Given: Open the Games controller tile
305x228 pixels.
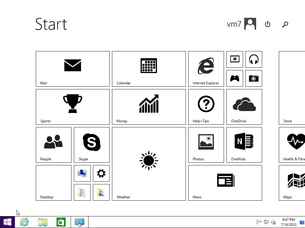Looking at the screenshot, I should pos(235,78).
